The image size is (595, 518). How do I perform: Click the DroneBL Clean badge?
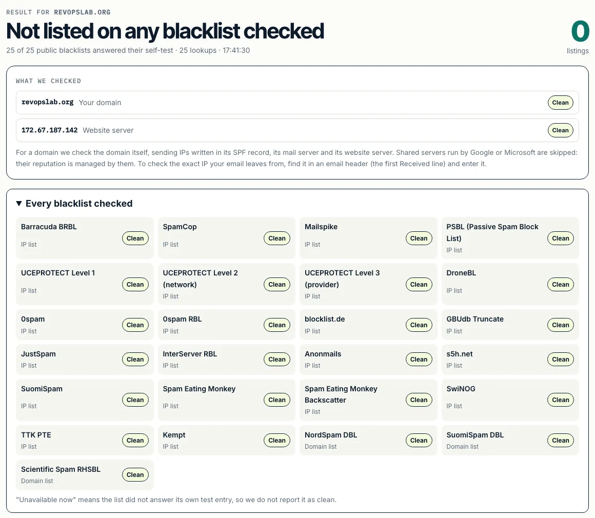click(x=561, y=285)
